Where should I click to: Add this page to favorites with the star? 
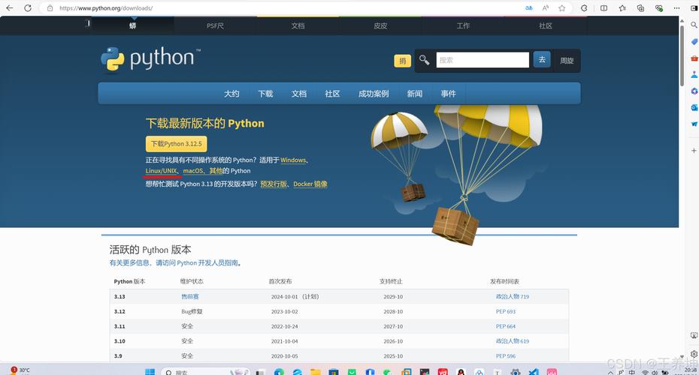[x=561, y=8]
